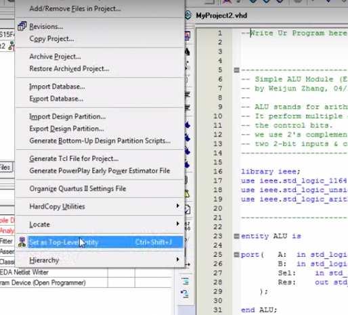Choose Archive Project
348x315 pixels.
55,56
